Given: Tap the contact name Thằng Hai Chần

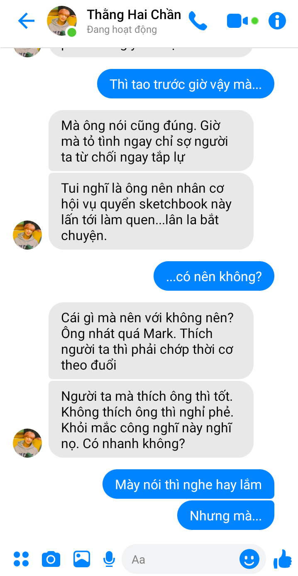Looking at the screenshot, I should coord(134,15).
